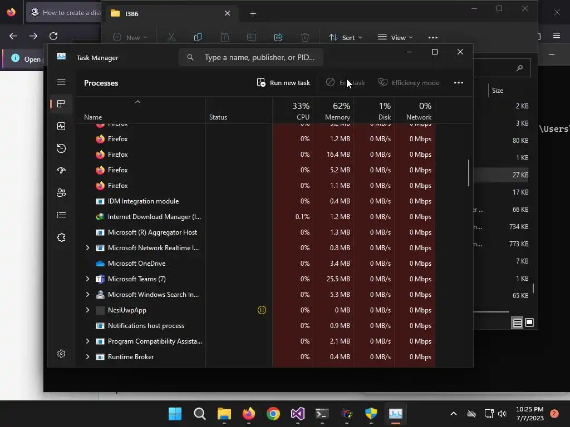The height and width of the screenshot is (427, 570).
Task: Select Firefox process using 16.4 MB
Action: coord(255,155)
